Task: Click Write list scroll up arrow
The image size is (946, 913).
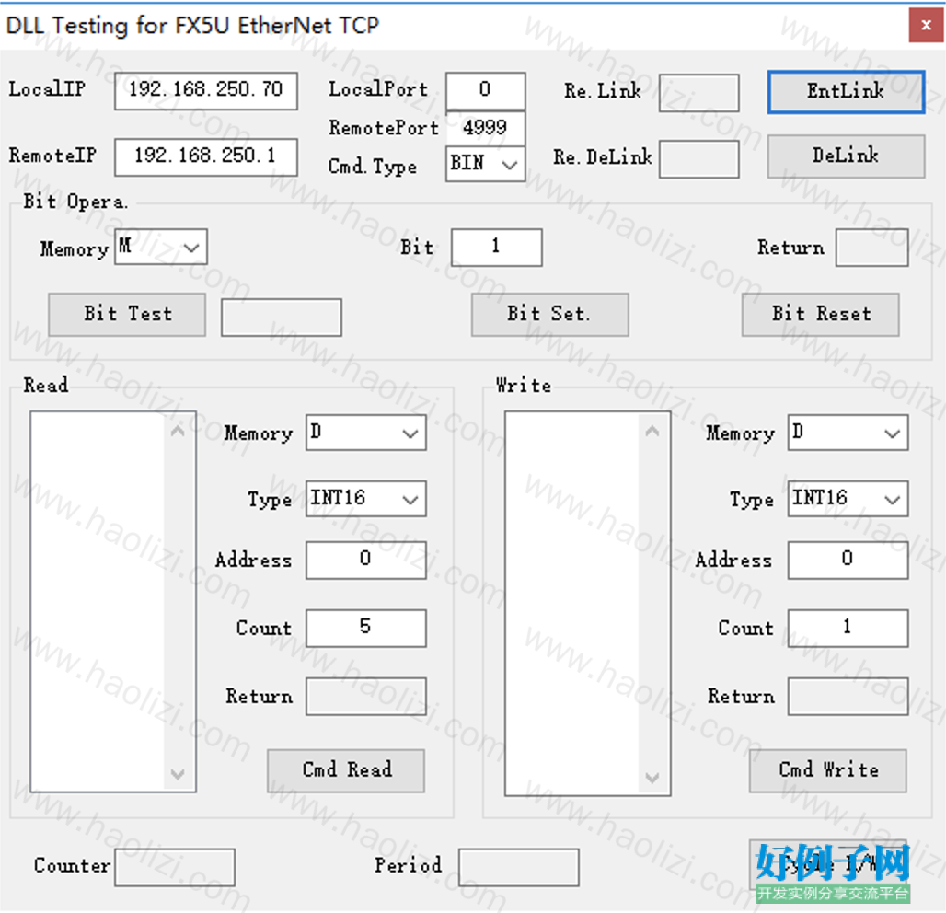Action: (652, 431)
